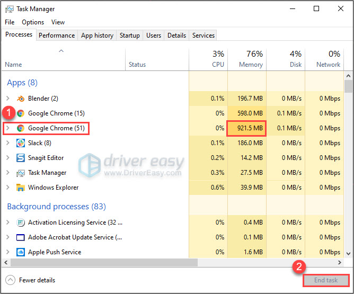Viewport: 354px width, 294px height.
Task: Expand the Blender (2) process group
Action: [8, 99]
